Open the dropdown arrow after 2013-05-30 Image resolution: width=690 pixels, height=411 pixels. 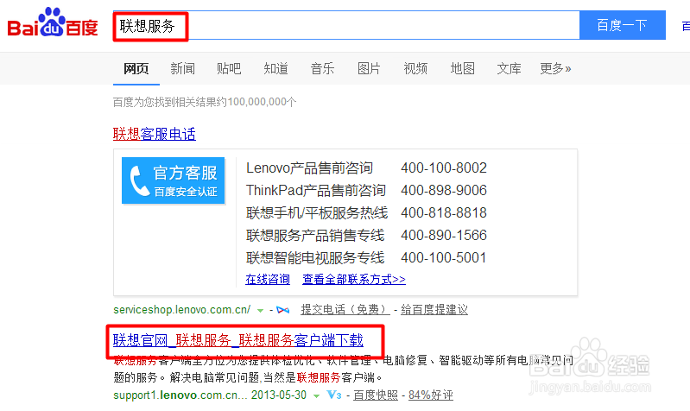[x=316, y=396]
